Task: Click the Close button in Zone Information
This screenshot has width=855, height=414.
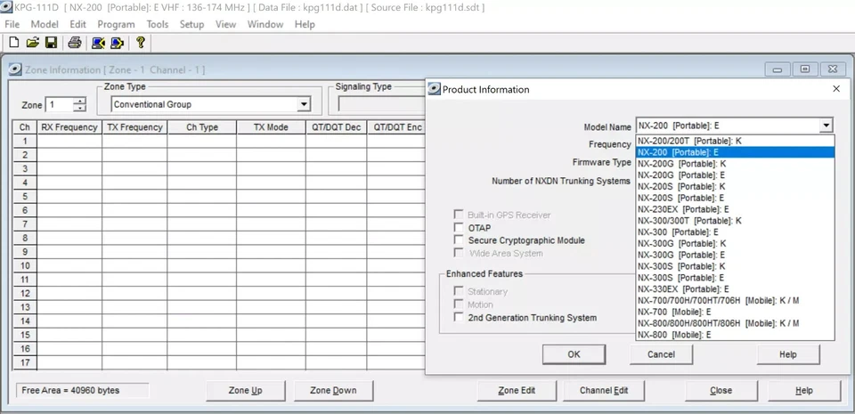Action: (721, 390)
